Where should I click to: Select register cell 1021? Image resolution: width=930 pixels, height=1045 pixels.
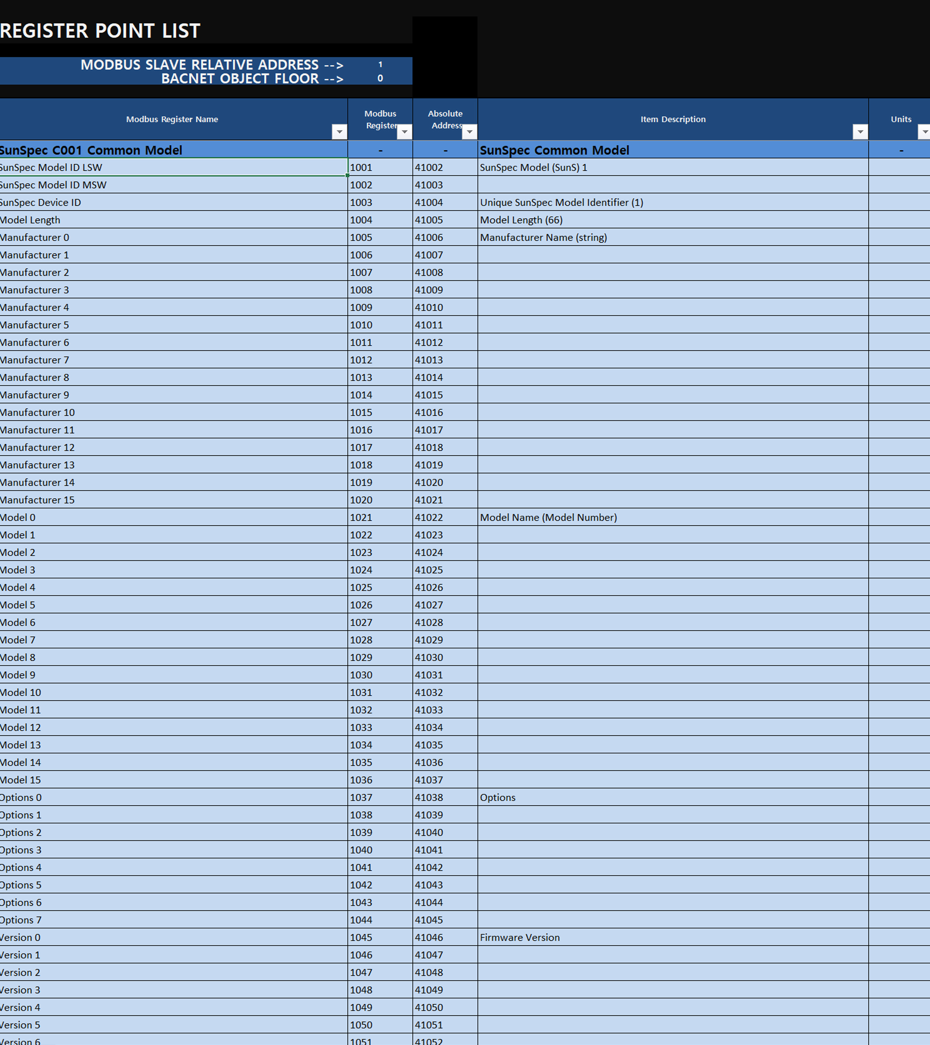point(380,517)
